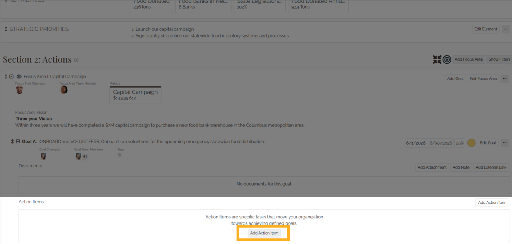Click the Goal A title text

pos(152,142)
